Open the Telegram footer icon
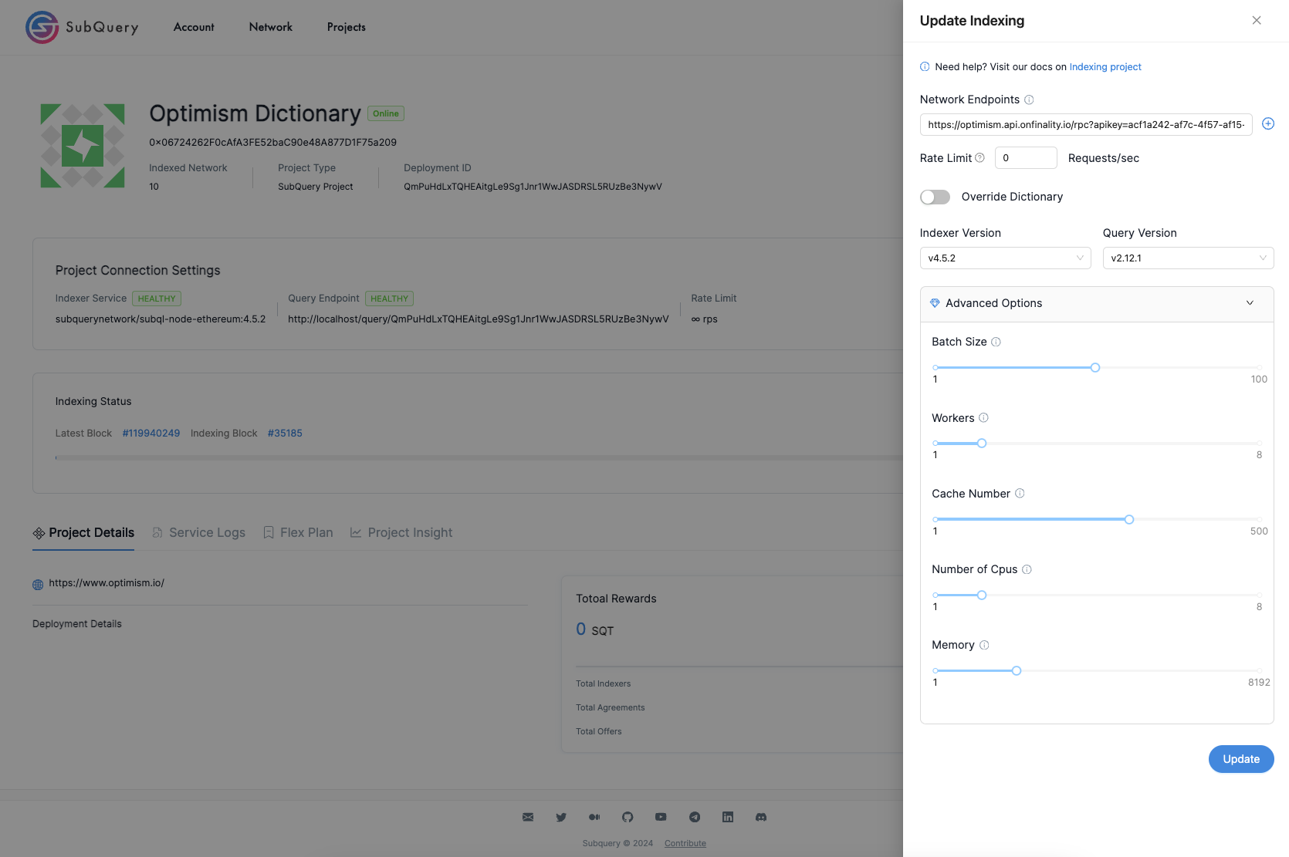This screenshot has width=1289, height=857. pyautogui.click(x=695, y=817)
